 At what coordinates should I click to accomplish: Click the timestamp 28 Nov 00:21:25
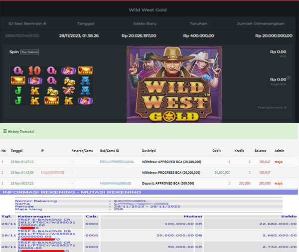click(22, 183)
